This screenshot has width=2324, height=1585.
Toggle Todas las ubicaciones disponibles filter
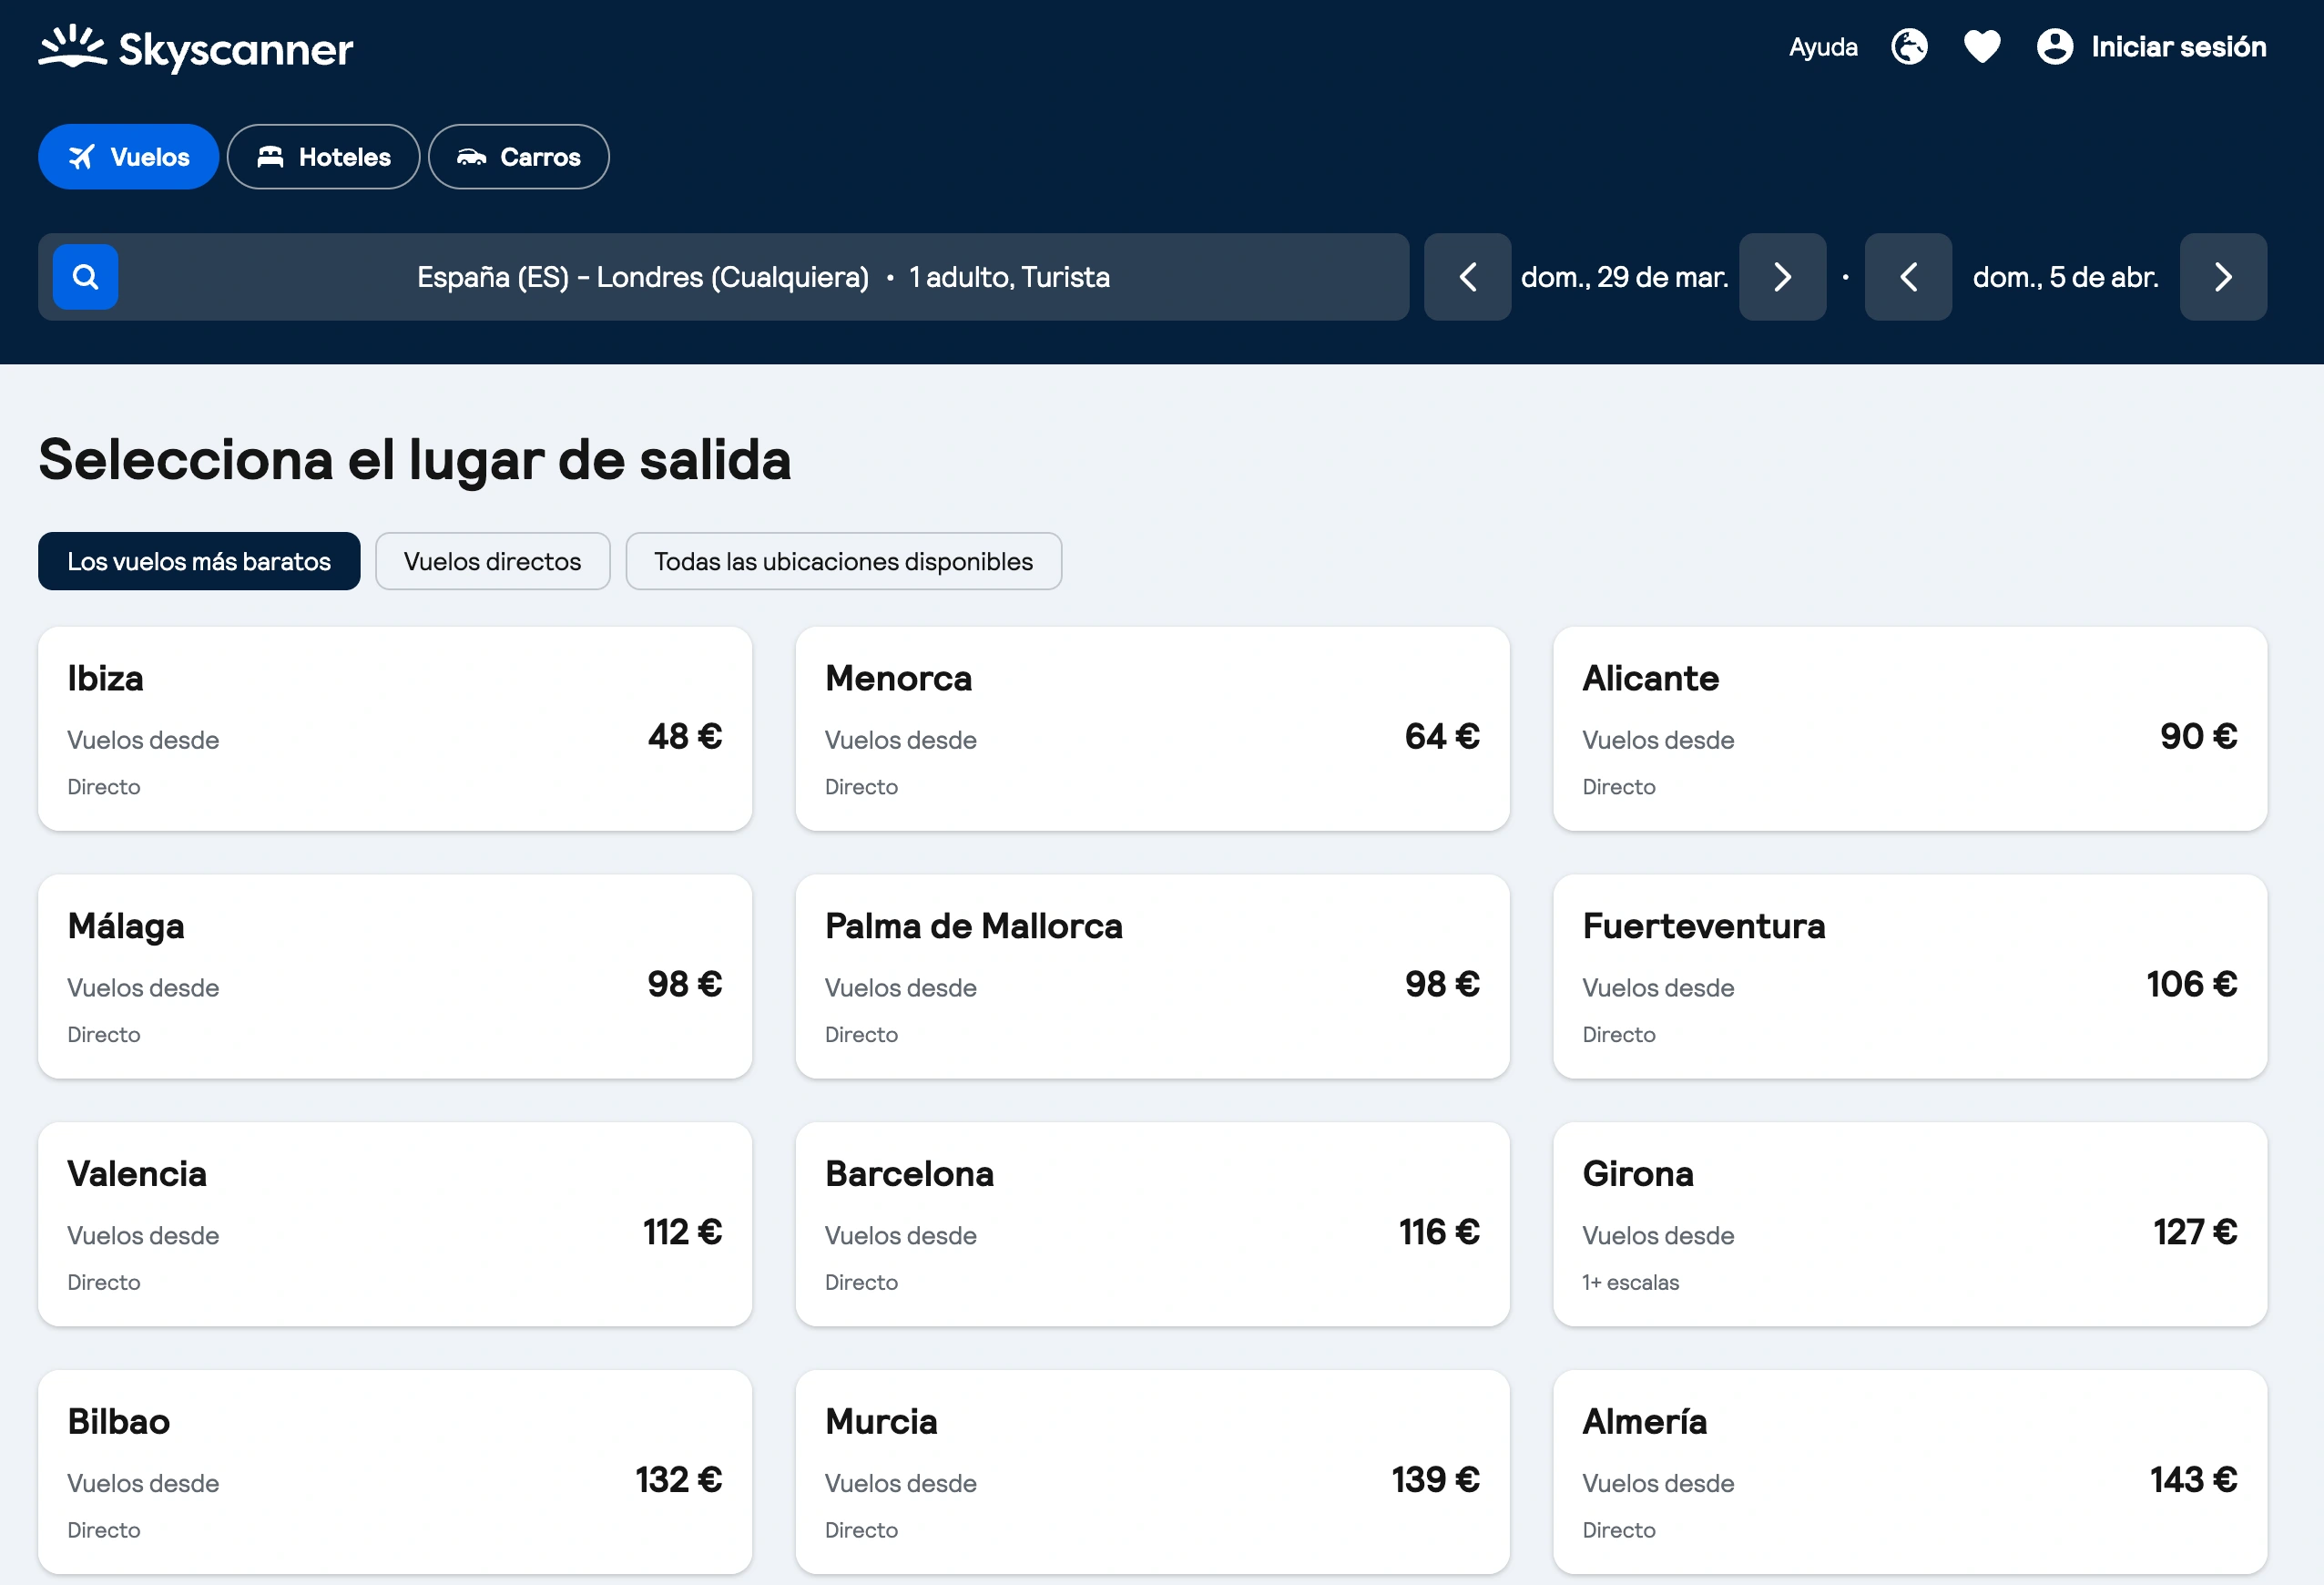[x=843, y=561]
